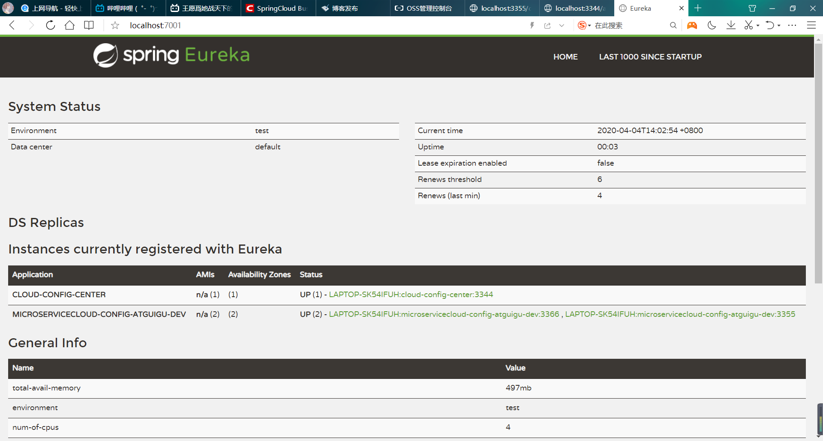Open LAST 1000 SINCE STARTUP menu item
Image resolution: width=823 pixels, height=441 pixels.
pyautogui.click(x=650, y=57)
